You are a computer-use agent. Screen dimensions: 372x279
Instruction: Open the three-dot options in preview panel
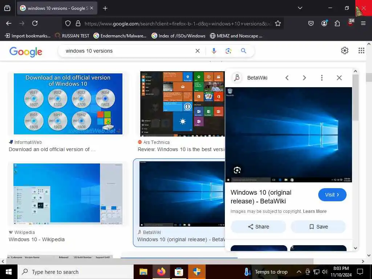322,78
